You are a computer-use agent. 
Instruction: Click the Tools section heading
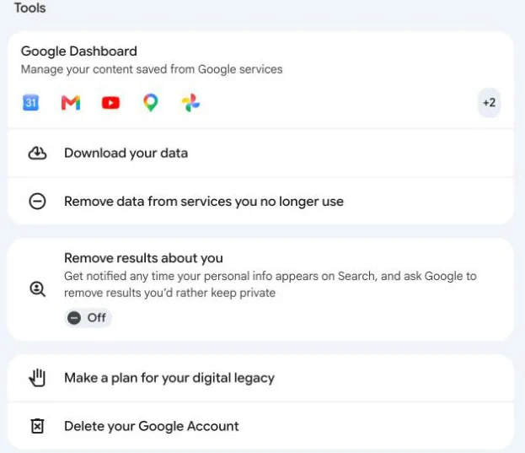pos(29,8)
